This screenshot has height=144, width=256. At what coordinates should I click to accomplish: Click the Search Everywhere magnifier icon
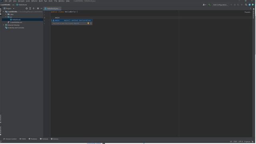[x=246, y=5]
